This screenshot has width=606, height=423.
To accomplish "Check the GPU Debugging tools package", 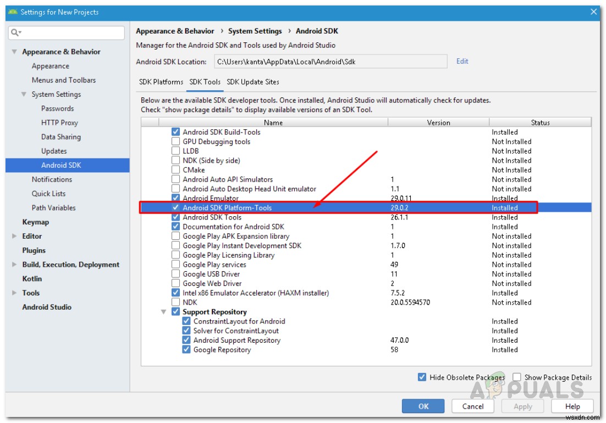I will [175, 141].
